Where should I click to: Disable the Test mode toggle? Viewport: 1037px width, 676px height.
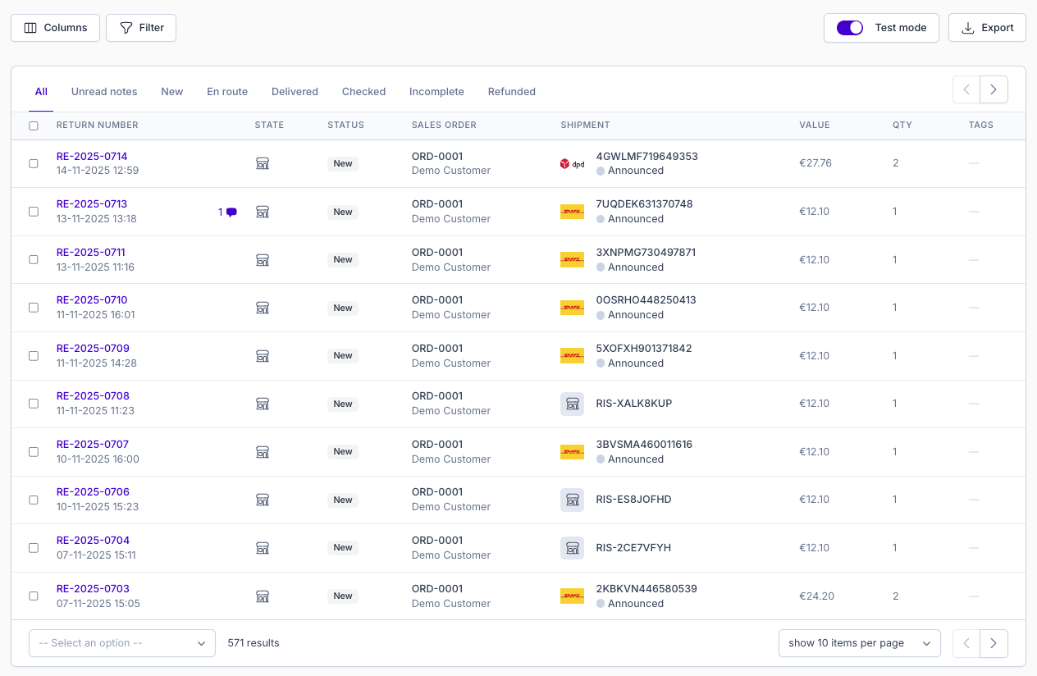(850, 28)
